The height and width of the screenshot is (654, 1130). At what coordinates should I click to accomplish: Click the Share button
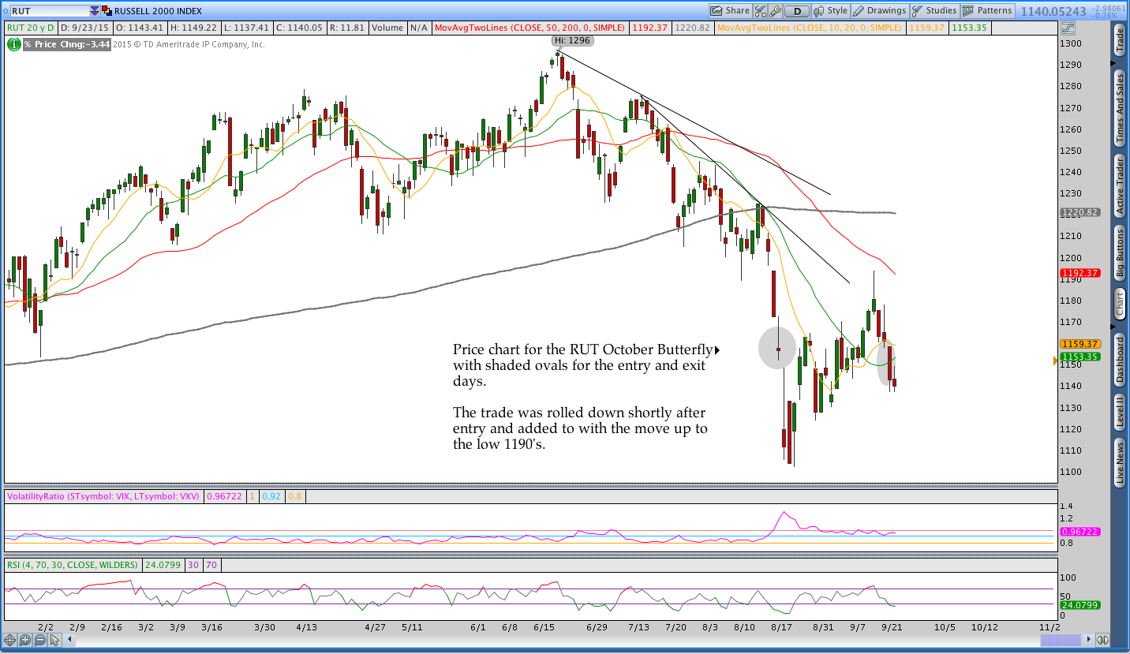[x=730, y=11]
